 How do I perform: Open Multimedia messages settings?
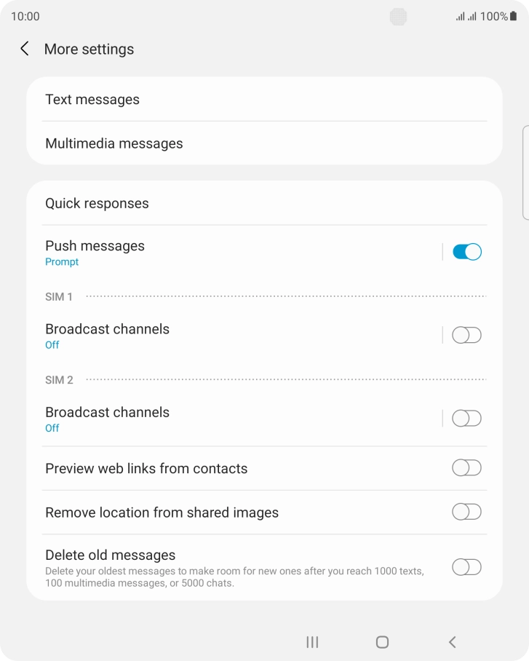point(114,143)
